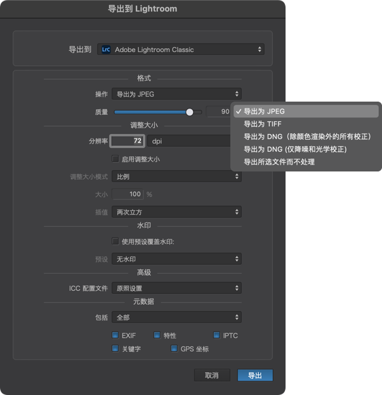Click the 导出 export button

(255, 375)
